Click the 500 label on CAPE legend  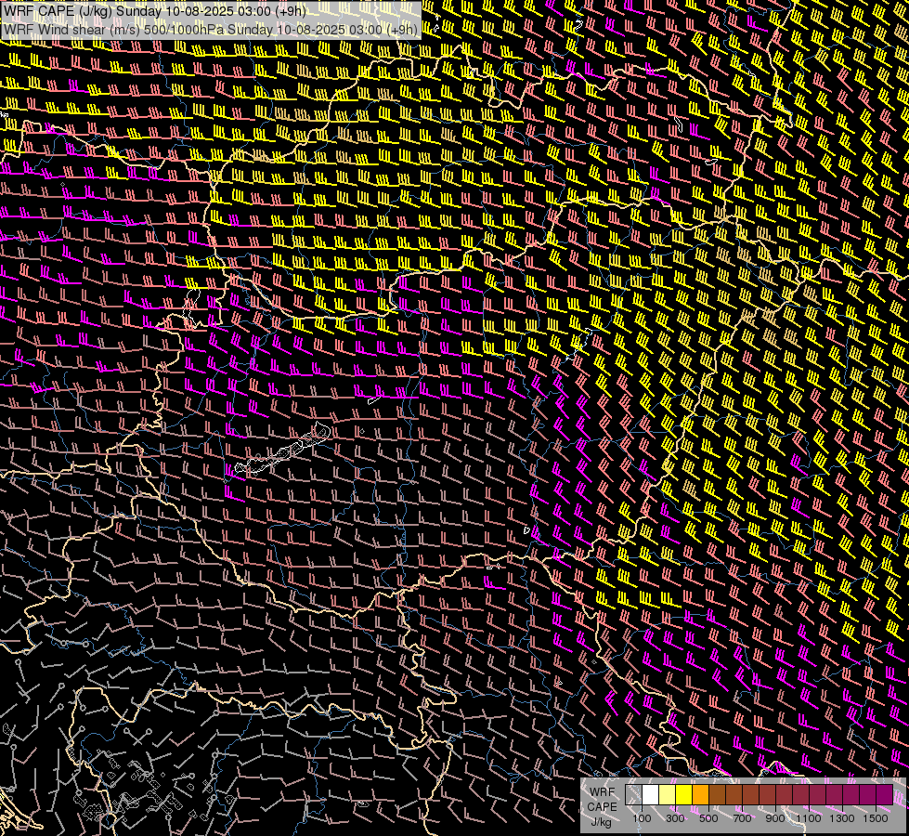click(x=708, y=818)
